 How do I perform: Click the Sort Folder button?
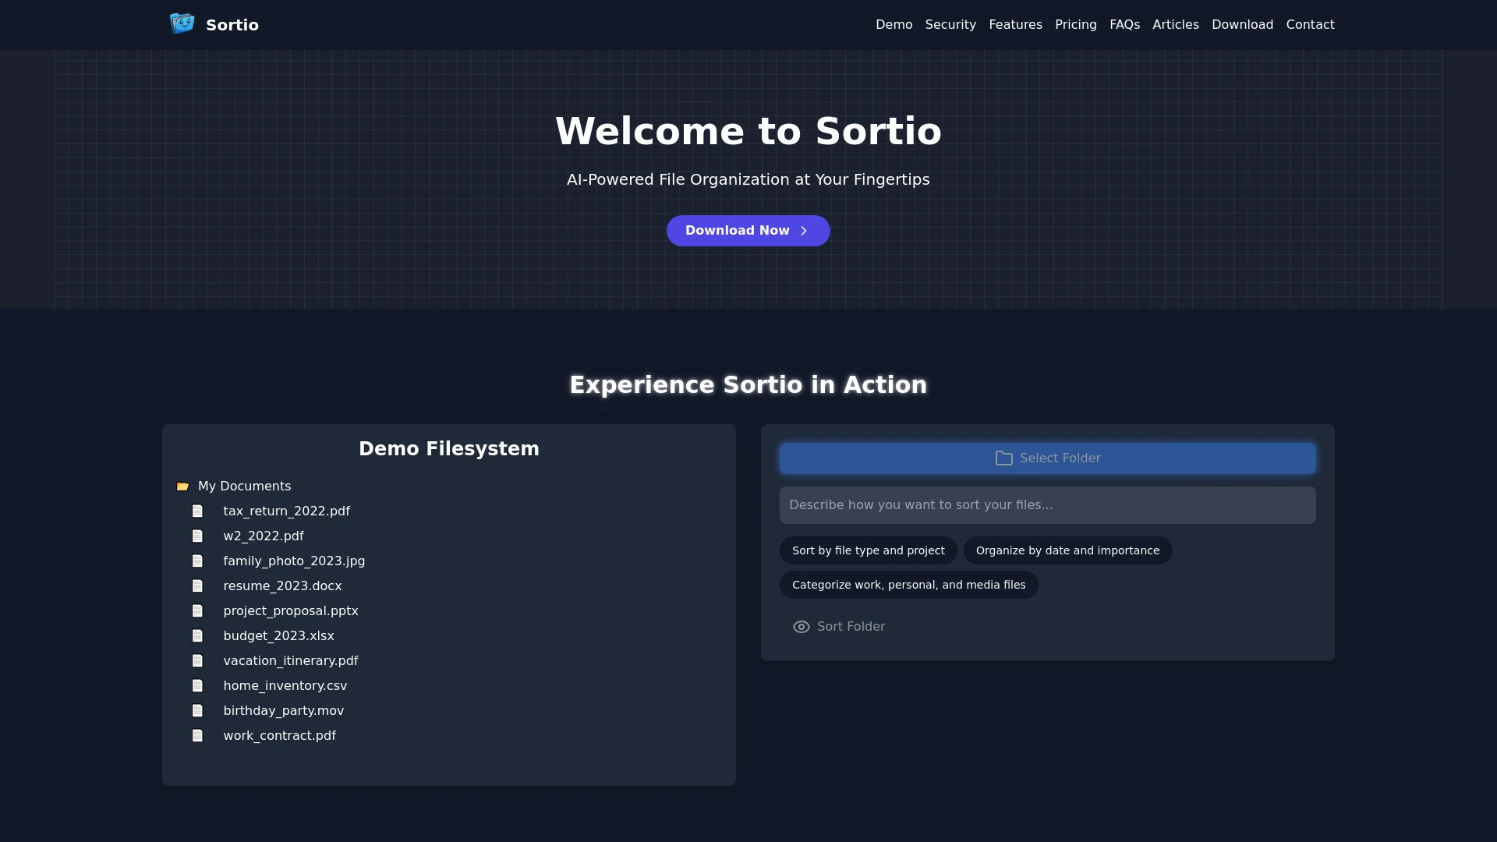click(838, 626)
